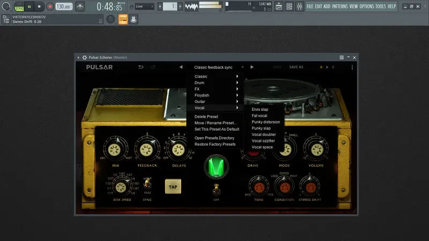Toggle the highlighted piano keyboard icon
429x241 pixels.
(123, 19)
